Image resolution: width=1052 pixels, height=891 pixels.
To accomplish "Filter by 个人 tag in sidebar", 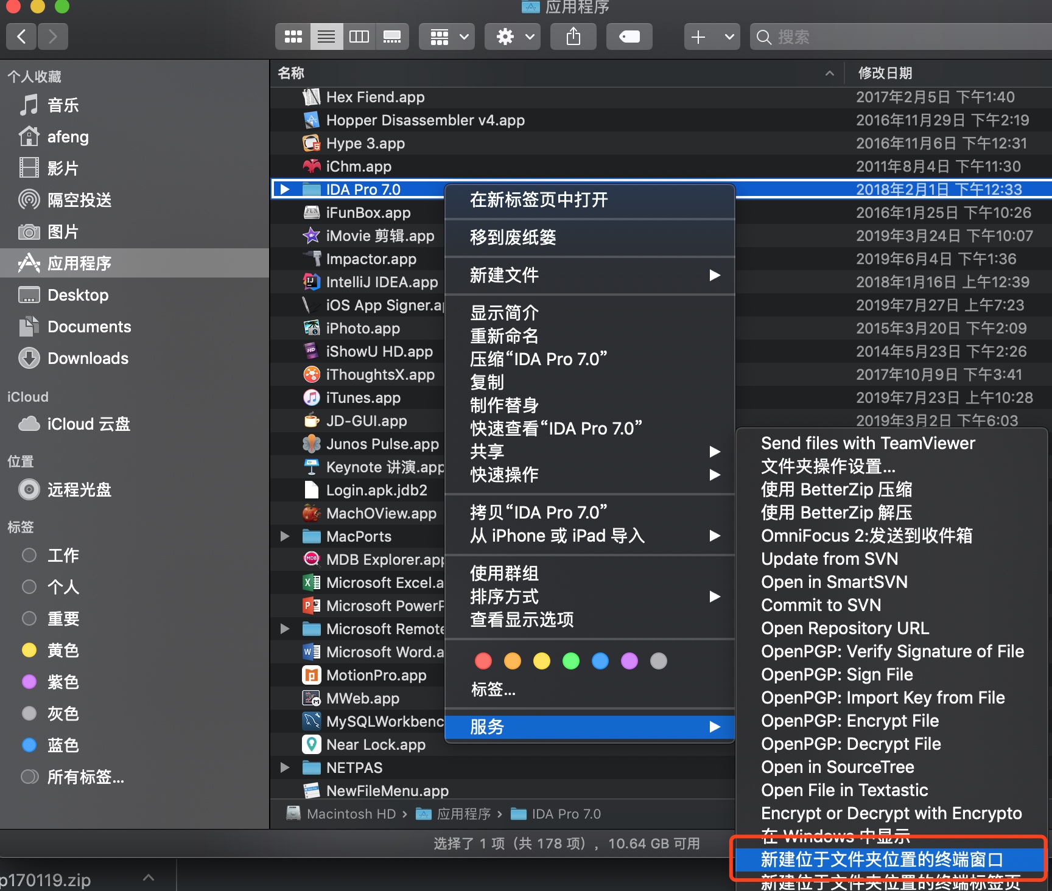I will click(135, 587).
